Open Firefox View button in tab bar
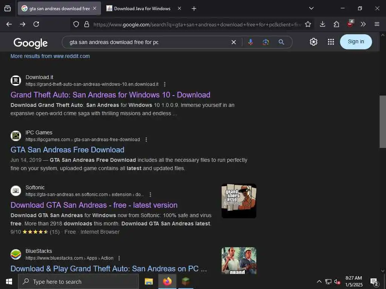The height and width of the screenshot is (289, 386). point(8,9)
